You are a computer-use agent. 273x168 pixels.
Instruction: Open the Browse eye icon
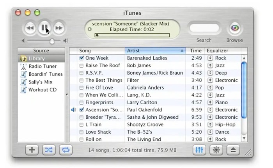pos(234,28)
